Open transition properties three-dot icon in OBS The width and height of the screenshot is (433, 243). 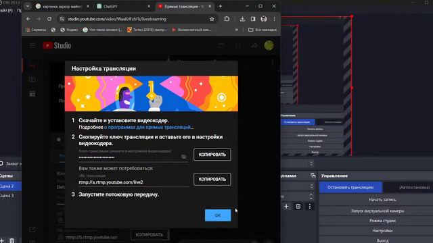point(310,207)
